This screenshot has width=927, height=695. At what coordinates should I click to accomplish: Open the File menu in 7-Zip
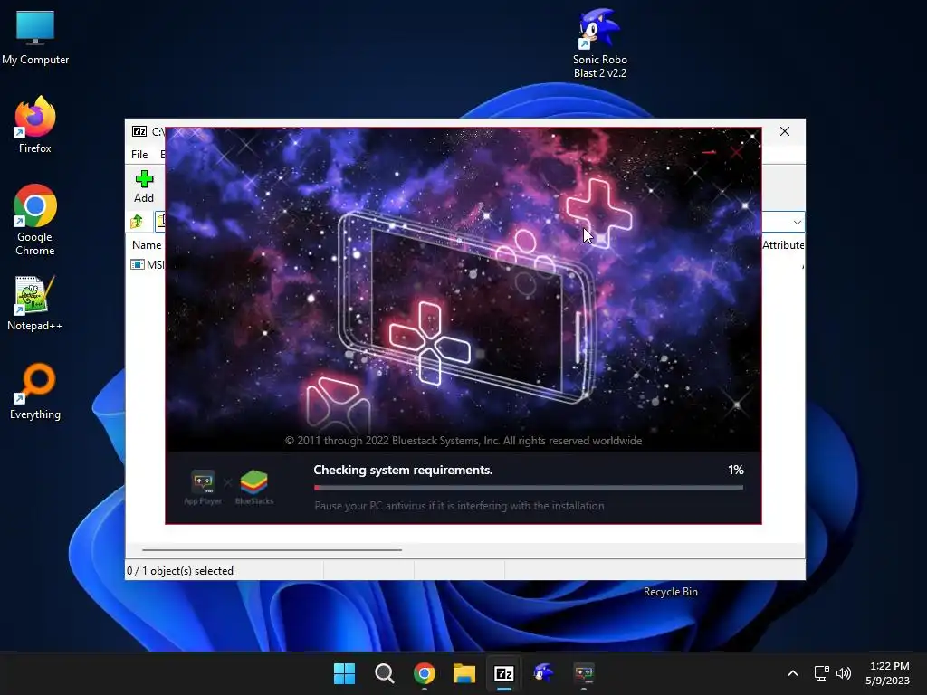click(x=139, y=154)
